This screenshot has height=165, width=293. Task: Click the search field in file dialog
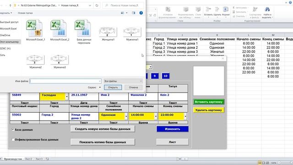click(x=123, y=5)
